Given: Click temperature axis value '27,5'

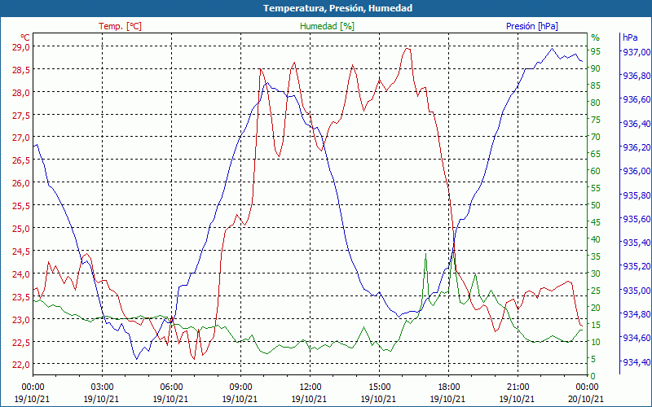Looking at the screenshot, I should tap(21, 115).
